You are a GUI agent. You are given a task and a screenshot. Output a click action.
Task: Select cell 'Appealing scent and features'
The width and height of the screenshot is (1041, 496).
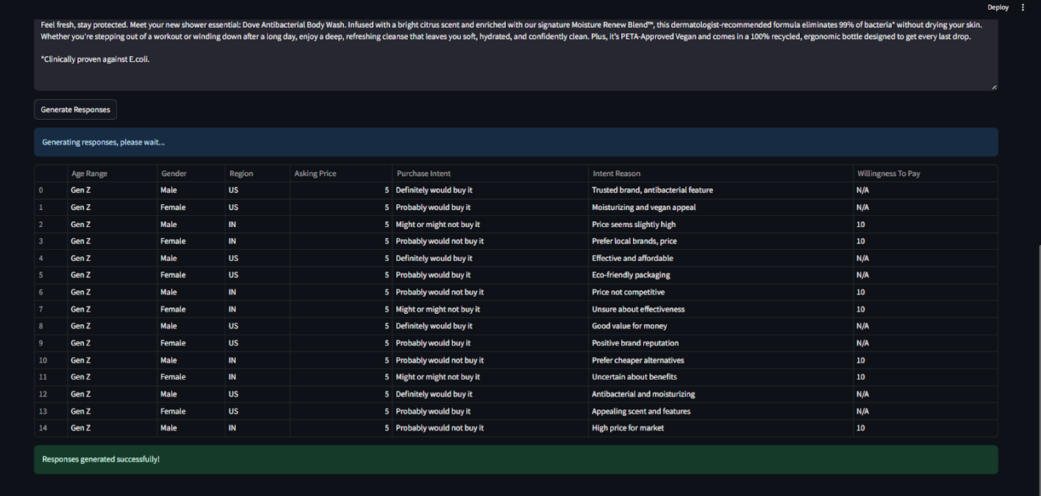720,411
